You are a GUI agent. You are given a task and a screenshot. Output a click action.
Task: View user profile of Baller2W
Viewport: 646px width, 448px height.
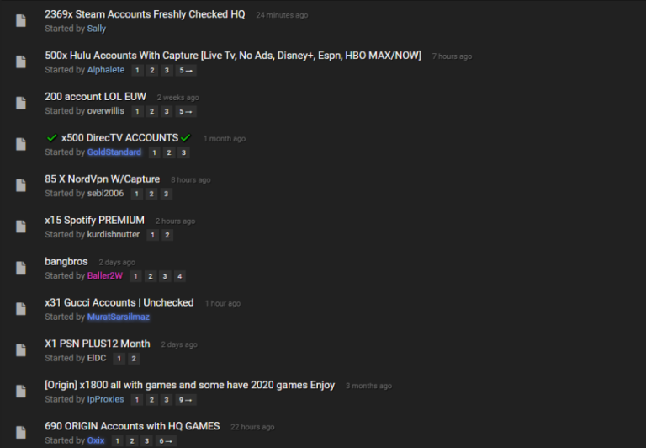tap(105, 275)
